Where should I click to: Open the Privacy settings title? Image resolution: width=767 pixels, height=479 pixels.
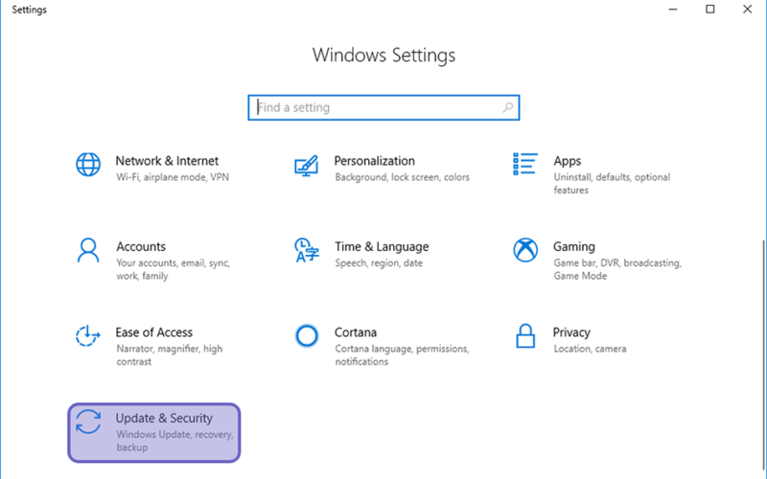tap(571, 332)
